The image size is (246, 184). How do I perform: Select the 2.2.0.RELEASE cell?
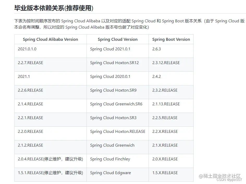51,133
